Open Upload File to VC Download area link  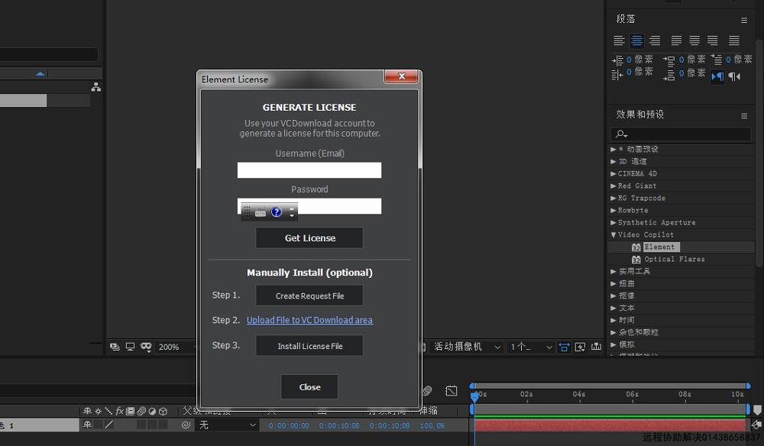point(309,320)
